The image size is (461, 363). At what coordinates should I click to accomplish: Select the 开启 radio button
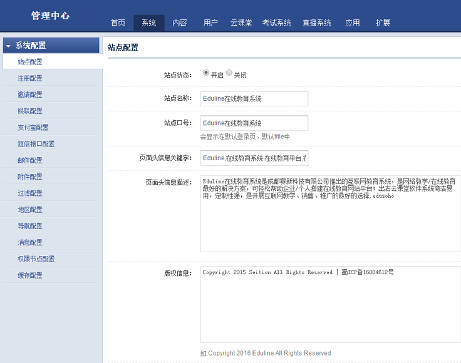click(x=206, y=73)
